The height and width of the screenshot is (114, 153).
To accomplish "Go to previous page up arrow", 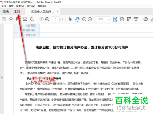I will click(42, 19).
